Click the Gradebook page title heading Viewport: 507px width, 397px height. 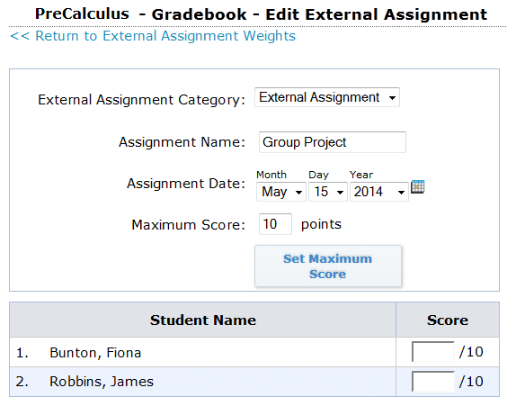coord(261,14)
